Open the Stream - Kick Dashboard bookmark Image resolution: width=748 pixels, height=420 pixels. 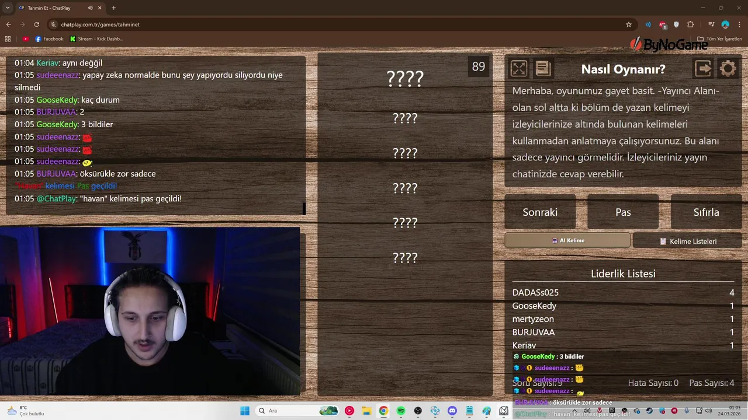click(96, 39)
